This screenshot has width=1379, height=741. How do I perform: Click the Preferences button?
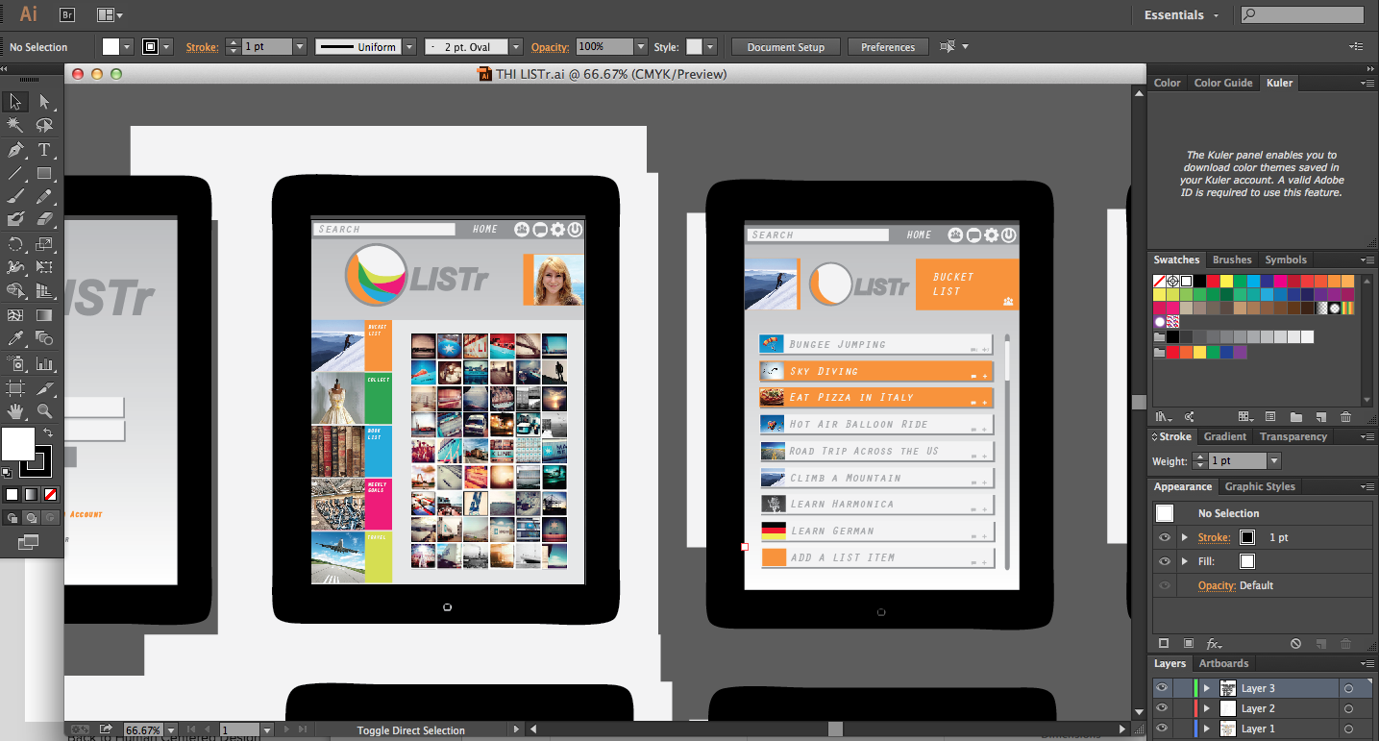(x=888, y=47)
